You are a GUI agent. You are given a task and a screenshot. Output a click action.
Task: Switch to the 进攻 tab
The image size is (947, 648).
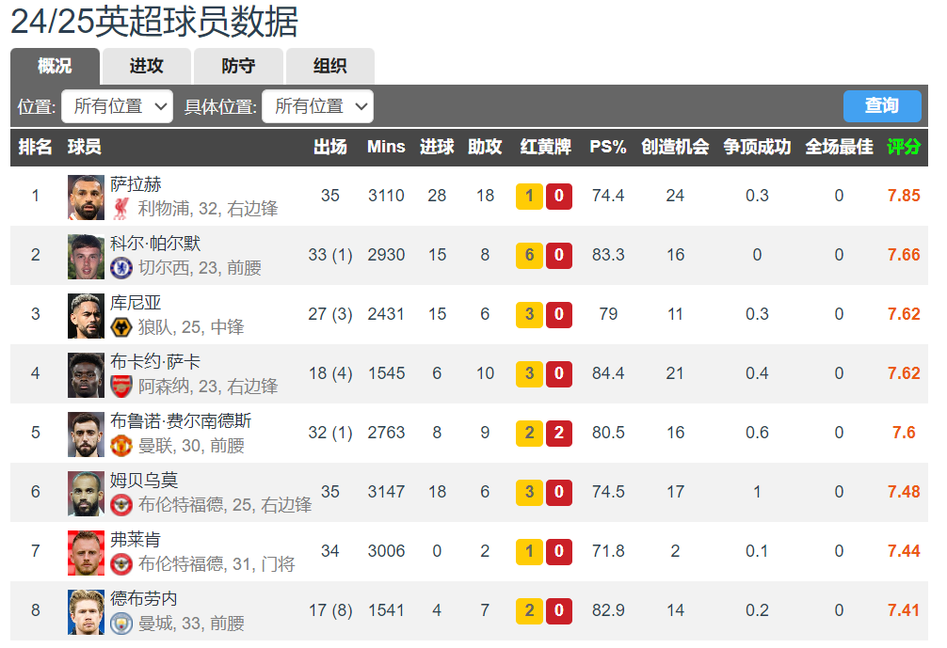click(147, 66)
